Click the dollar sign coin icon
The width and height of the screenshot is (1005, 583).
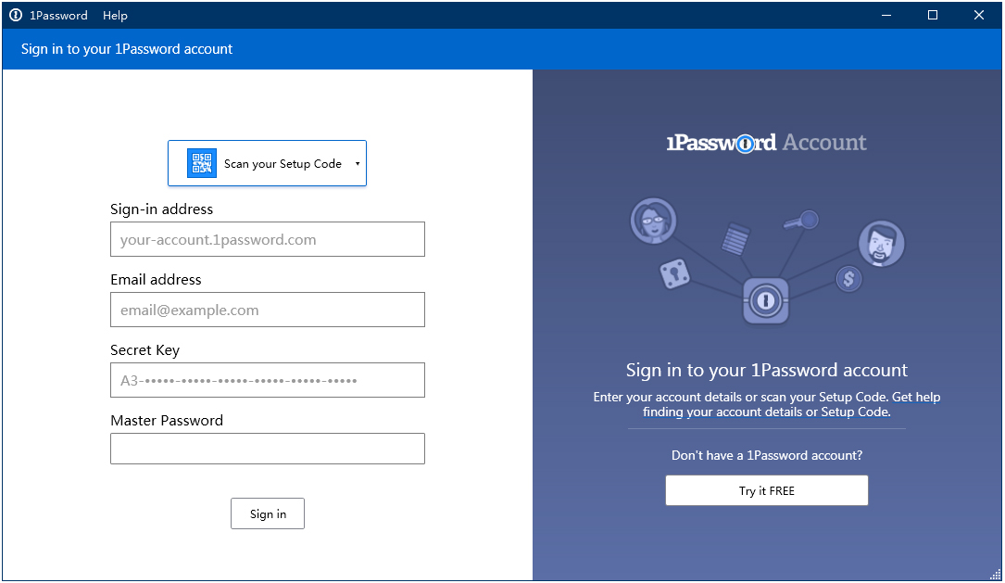pyautogui.click(x=848, y=279)
